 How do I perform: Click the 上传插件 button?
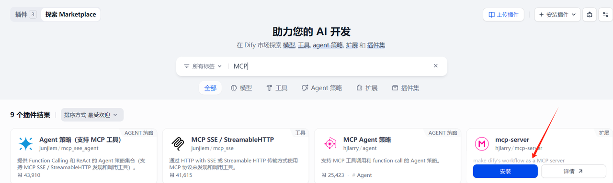pyautogui.click(x=503, y=14)
